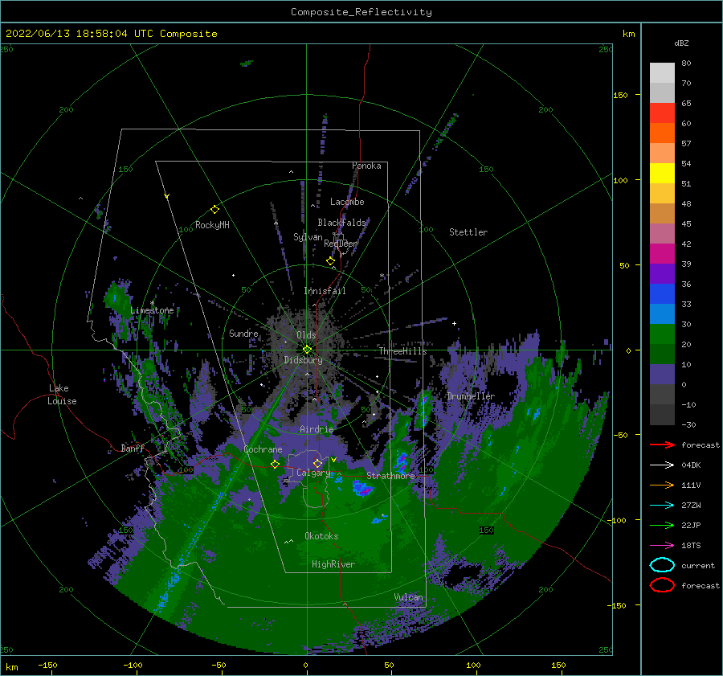The width and height of the screenshot is (723, 676).
Task: Click the red 65 dBZ color swatch
Action: 662,113
